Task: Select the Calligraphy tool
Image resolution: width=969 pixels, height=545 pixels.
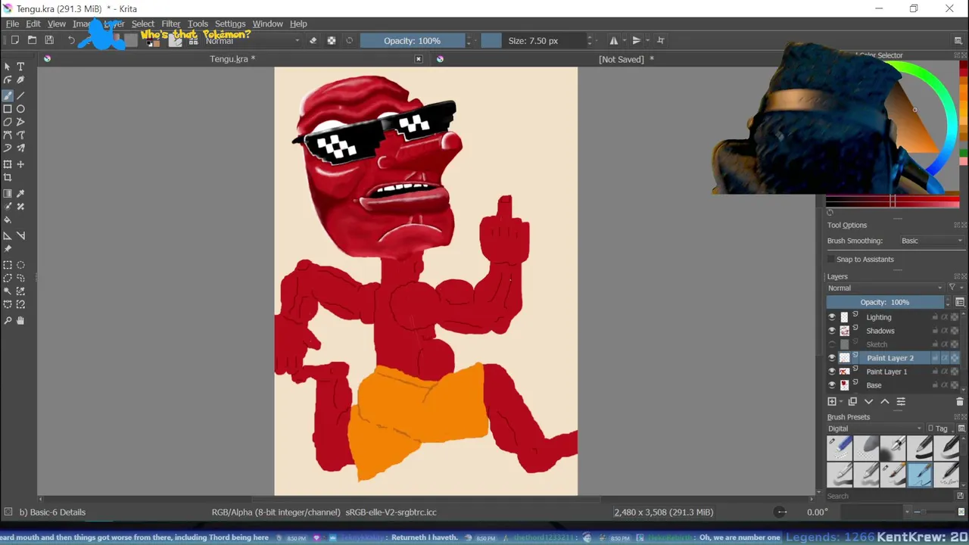Action: point(20,80)
